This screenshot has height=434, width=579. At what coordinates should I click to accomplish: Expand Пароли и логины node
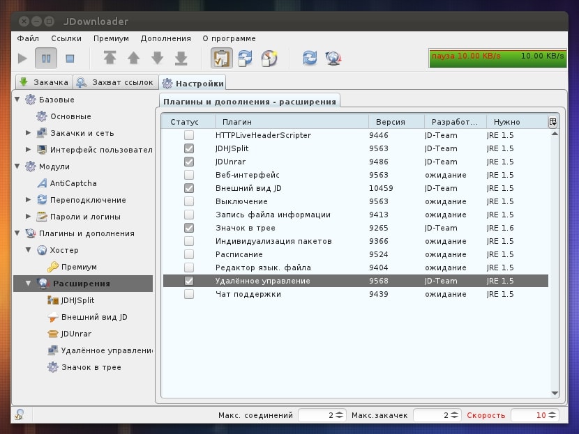(29, 217)
